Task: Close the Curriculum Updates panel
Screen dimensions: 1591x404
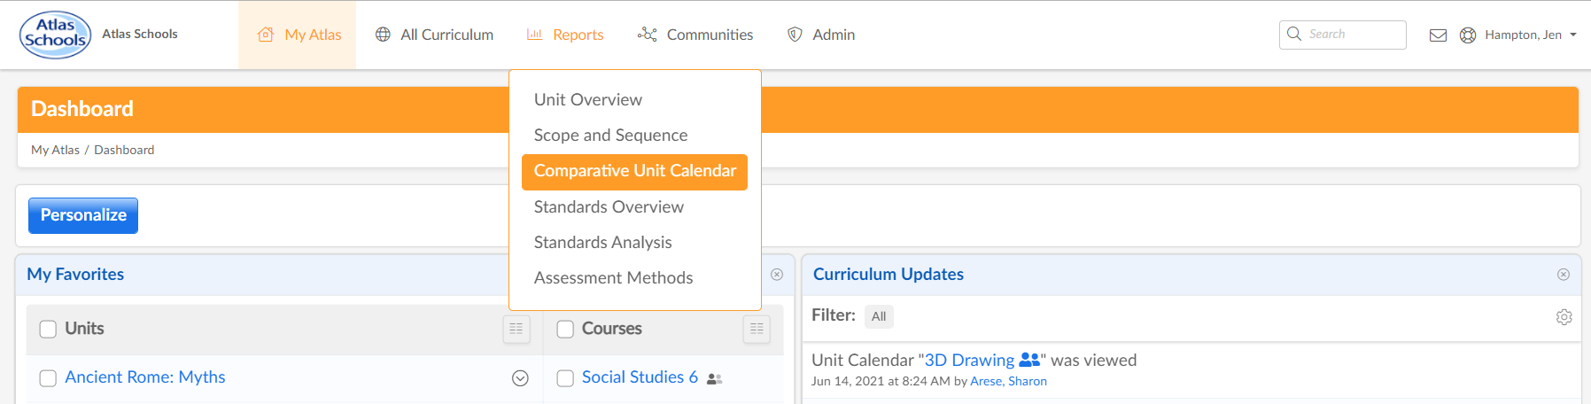Action: (1564, 275)
